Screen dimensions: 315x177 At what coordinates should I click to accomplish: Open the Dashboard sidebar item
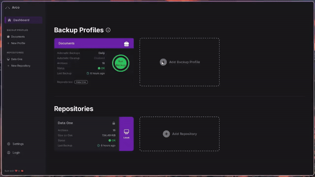coord(23,20)
